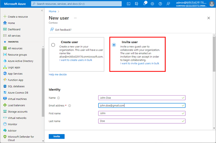The image size is (216, 143).
Task: Open Cloud Shell from top bar
Action: click(x=129, y=4)
